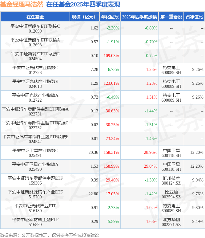Click 特变电工 600089.SH in the 516180 row
The image size is (205, 238).
click(x=171, y=208)
